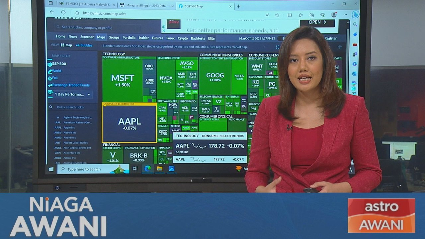The width and height of the screenshot is (425, 239).
Task: Open the Insider menu item
Action: pos(144,38)
